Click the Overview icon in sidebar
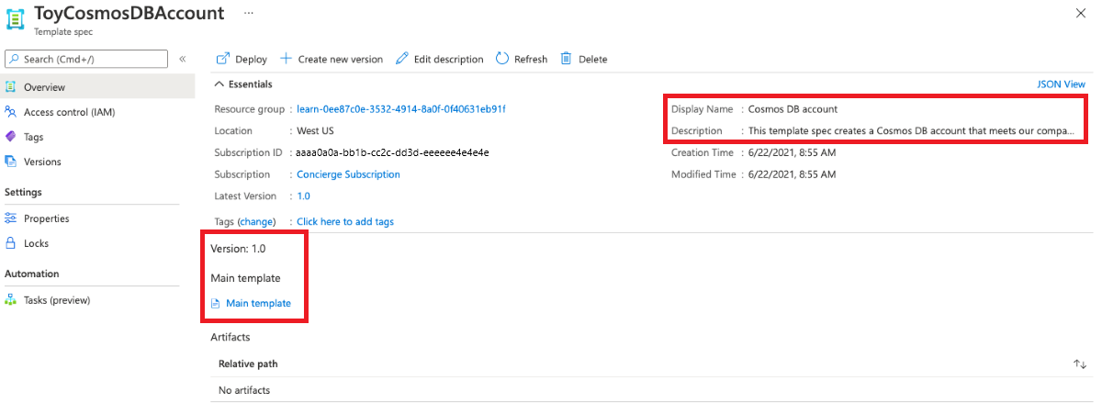The height and width of the screenshot is (414, 1102). coord(11,87)
